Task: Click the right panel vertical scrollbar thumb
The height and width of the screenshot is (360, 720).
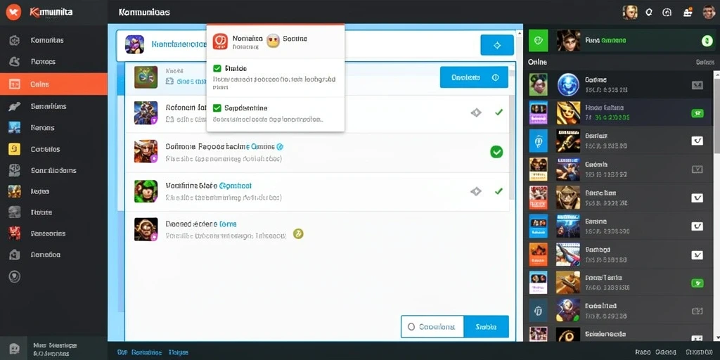Action: coord(716,112)
